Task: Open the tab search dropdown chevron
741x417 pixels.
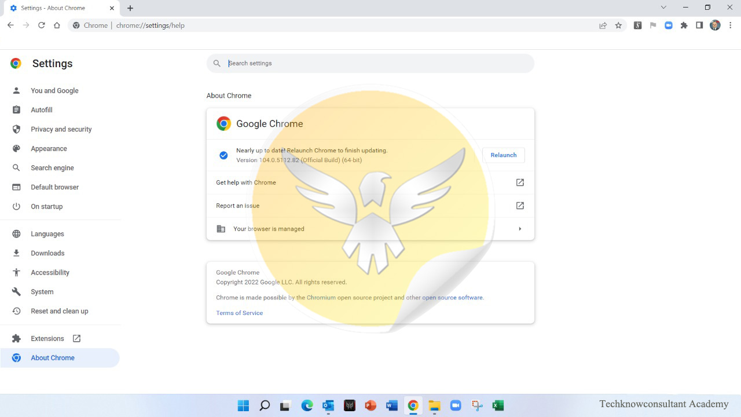Action: [x=663, y=8]
